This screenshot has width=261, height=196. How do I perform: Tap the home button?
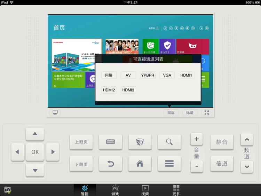[x=140, y=164]
